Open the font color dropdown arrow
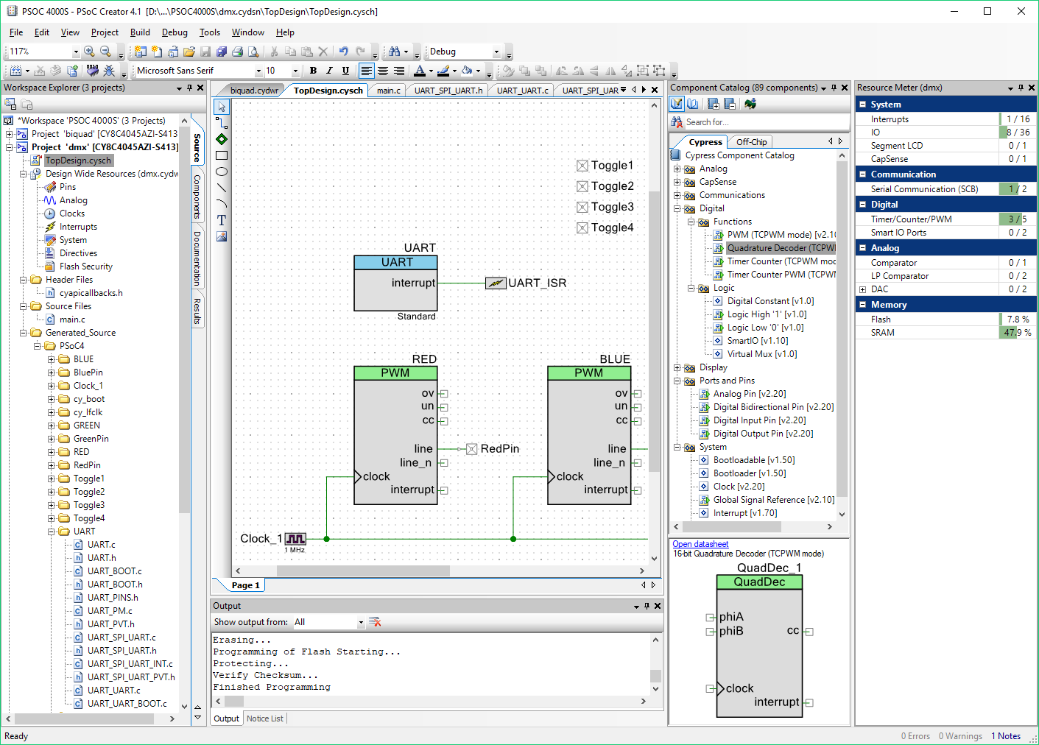Viewport: 1039px width, 745px height. click(431, 71)
